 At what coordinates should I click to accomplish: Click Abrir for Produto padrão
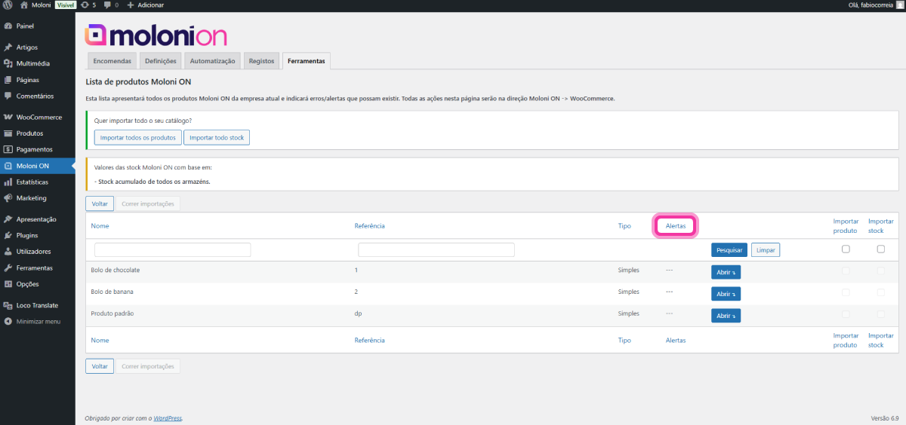(x=726, y=316)
